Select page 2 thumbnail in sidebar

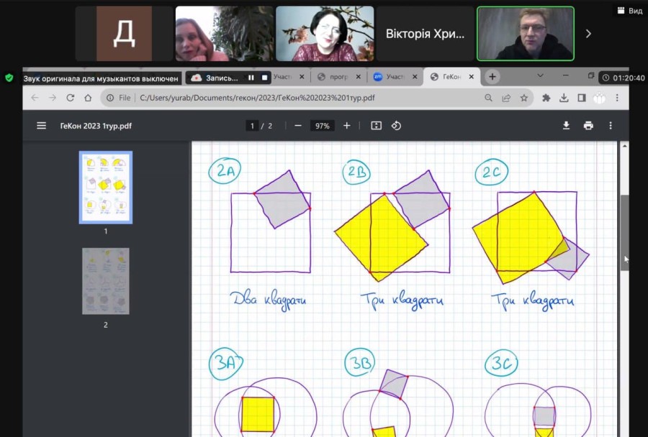click(x=106, y=281)
